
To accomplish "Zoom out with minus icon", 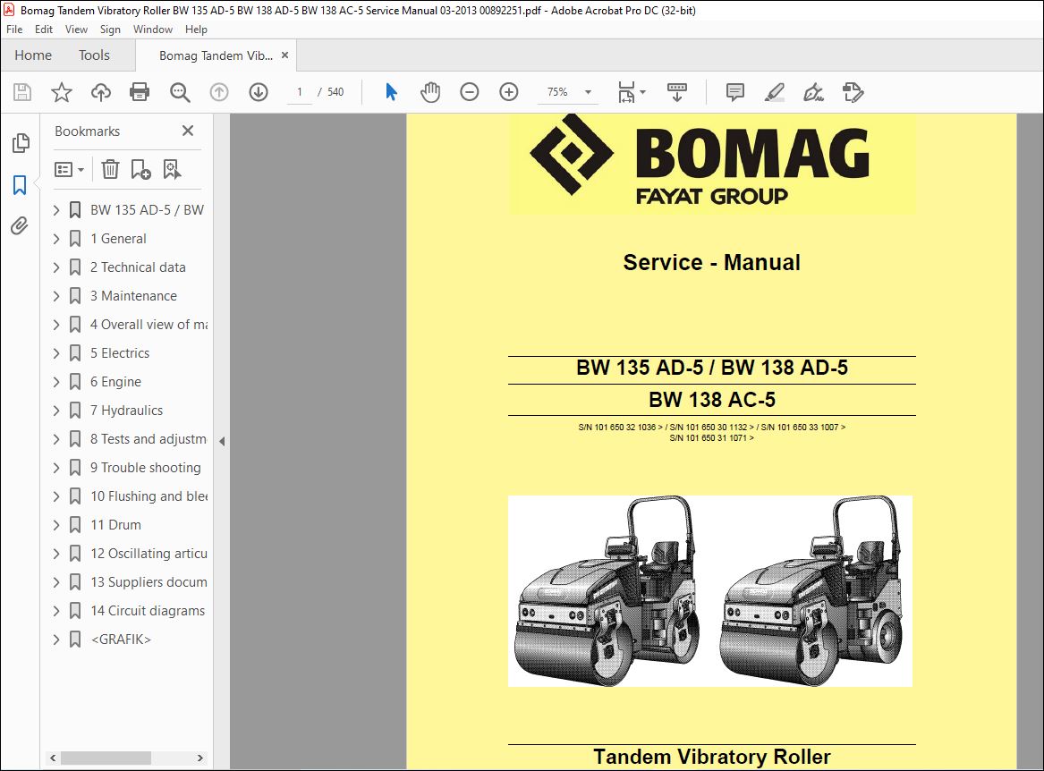I will point(470,92).
